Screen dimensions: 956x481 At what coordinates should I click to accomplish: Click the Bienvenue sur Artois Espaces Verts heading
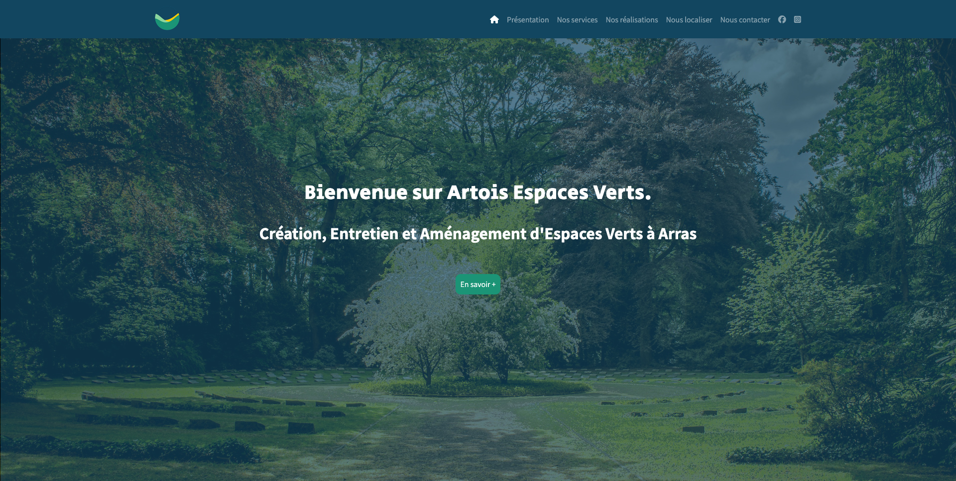478,192
